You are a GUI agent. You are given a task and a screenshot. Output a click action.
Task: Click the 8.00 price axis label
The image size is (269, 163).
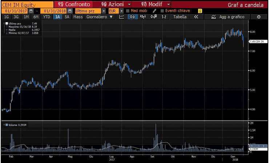[x=253, y=32]
